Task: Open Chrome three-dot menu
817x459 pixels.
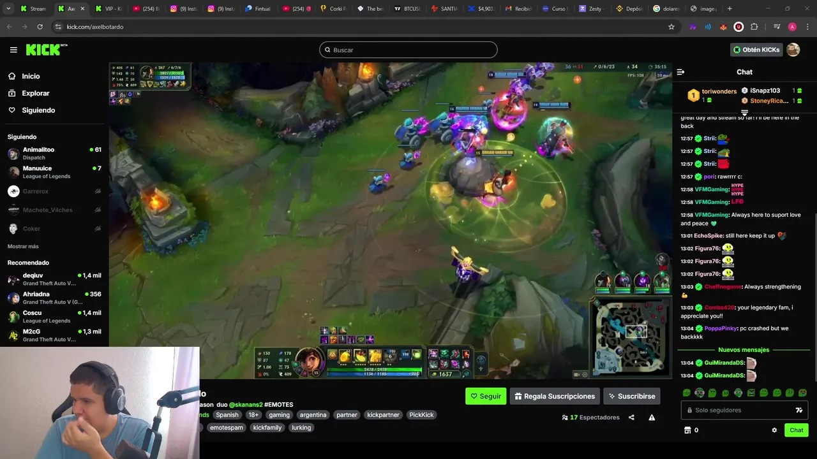Action: 807,27
